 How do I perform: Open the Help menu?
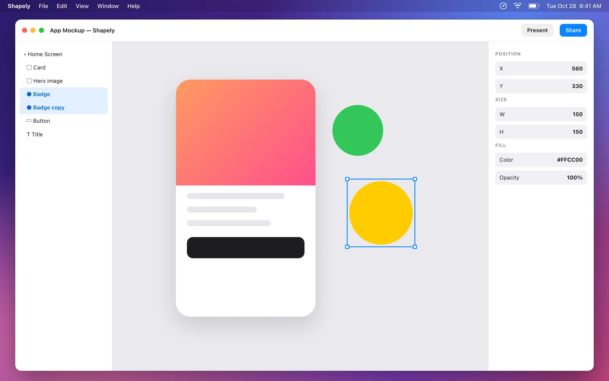click(134, 6)
